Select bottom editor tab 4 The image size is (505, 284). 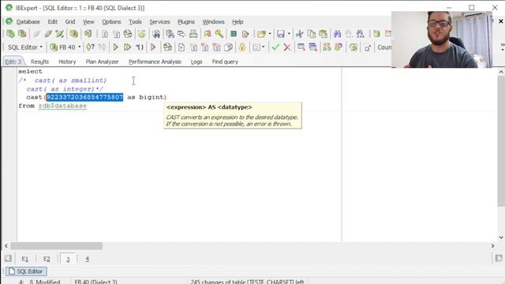click(87, 259)
